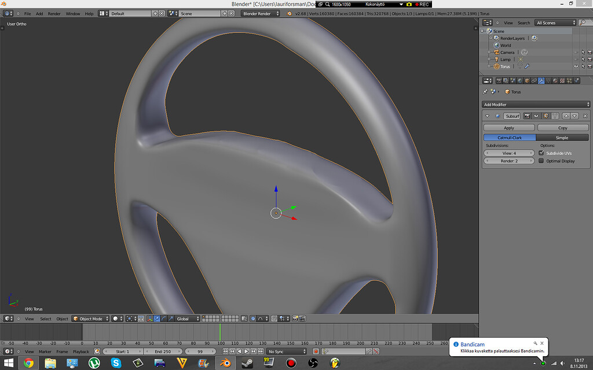The height and width of the screenshot is (370, 593).
Task: Open the timeline Marker menu
Action: [45, 351]
